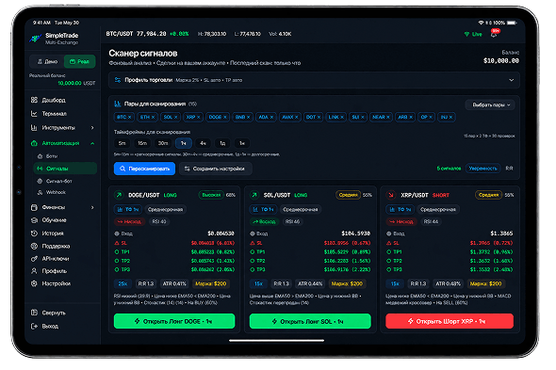This screenshot has height=370, width=556.
Task: Click the Пересканировать button
Action: [144, 169]
